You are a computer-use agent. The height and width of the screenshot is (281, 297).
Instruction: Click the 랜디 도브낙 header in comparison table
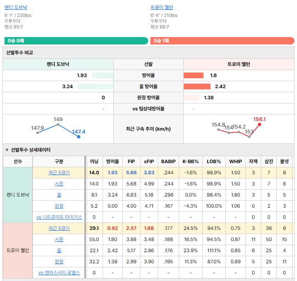click(x=58, y=64)
